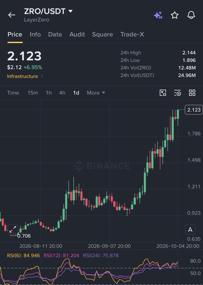This screenshot has height=285, width=203.
Task: Tap the 24h Vol(USDT) value 24.96M
Action: coord(187,75)
